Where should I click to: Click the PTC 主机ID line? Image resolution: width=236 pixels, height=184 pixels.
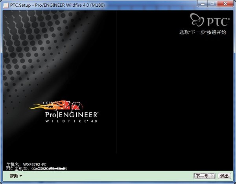pyautogui.click(x=37, y=169)
